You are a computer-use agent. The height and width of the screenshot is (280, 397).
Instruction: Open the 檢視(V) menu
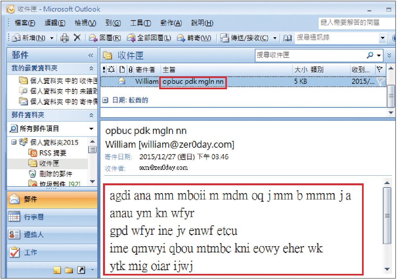(x=85, y=23)
